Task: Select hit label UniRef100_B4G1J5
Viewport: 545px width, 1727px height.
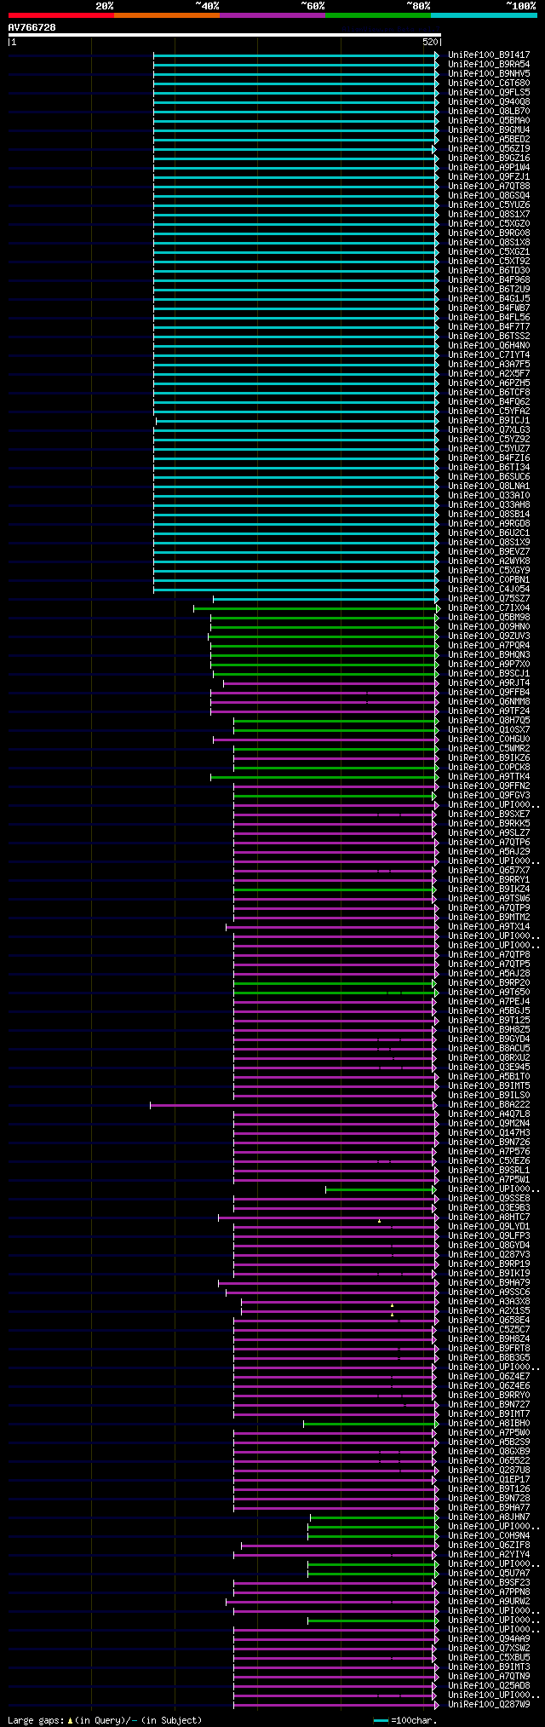Action: pyautogui.click(x=489, y=298)
